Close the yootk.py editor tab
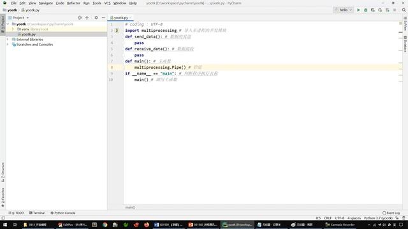 (131, 18)
